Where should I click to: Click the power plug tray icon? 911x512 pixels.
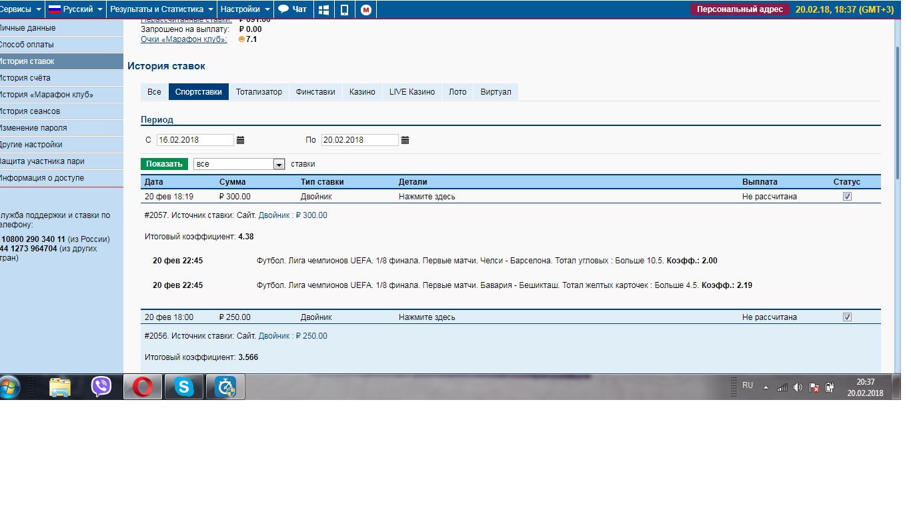830,387
